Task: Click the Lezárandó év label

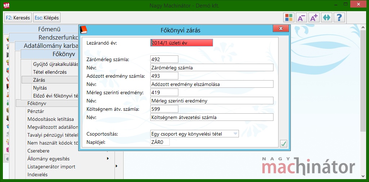Action: click(102, 43)
